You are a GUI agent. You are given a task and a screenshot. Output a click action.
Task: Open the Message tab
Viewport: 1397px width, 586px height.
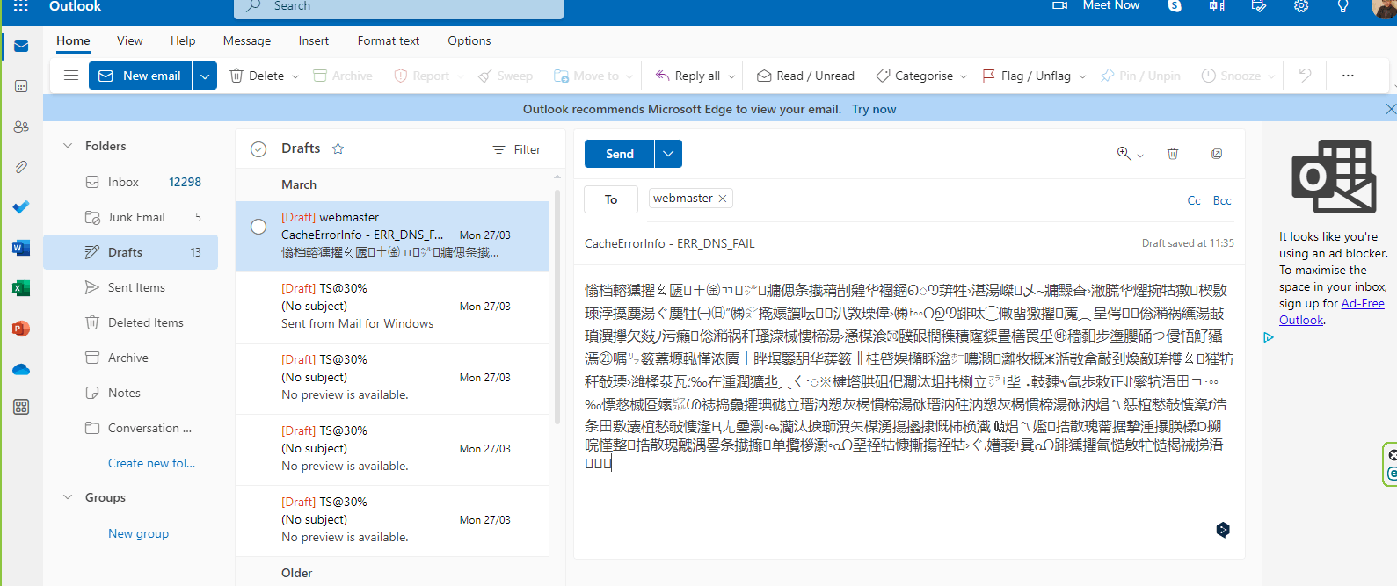pyautogui.click(x=247, y=40)
